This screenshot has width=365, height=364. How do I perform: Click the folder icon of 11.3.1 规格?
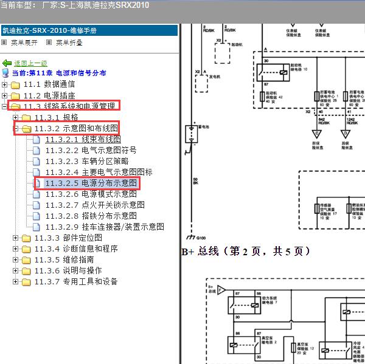tap(26, 117)
